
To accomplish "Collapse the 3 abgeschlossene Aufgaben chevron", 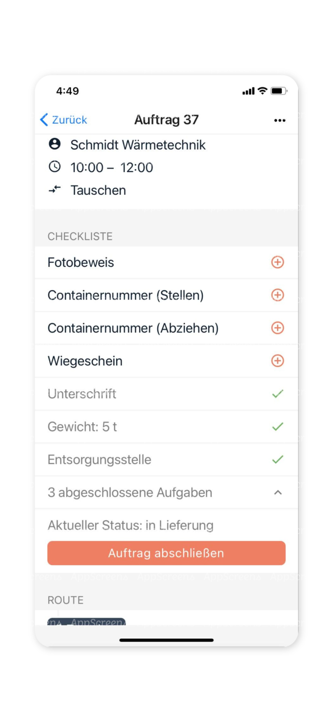I will point(278,492).
